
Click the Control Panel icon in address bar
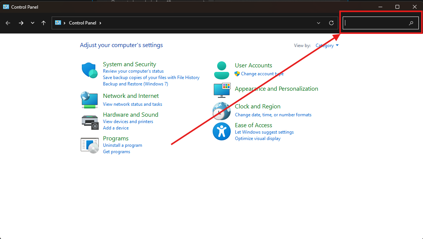58,23
